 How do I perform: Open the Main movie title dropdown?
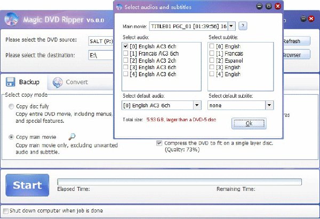pyautogui.click(x=231, y=26)
